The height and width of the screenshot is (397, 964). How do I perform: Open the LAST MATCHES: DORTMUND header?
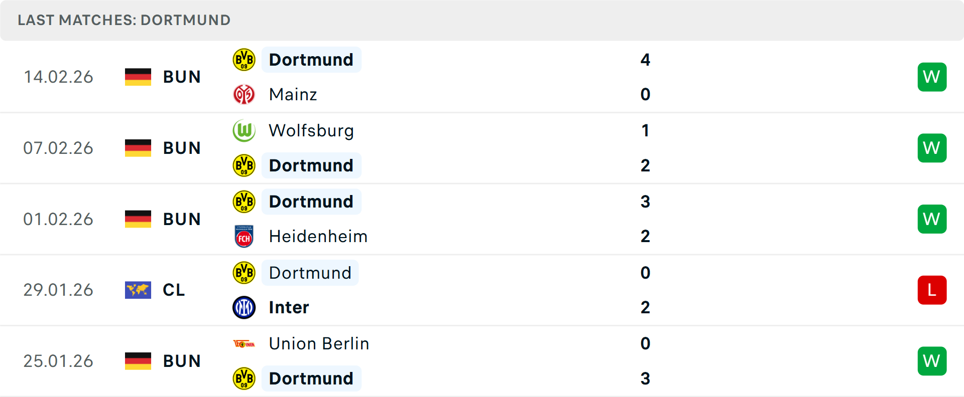click(x=124, y=20)
